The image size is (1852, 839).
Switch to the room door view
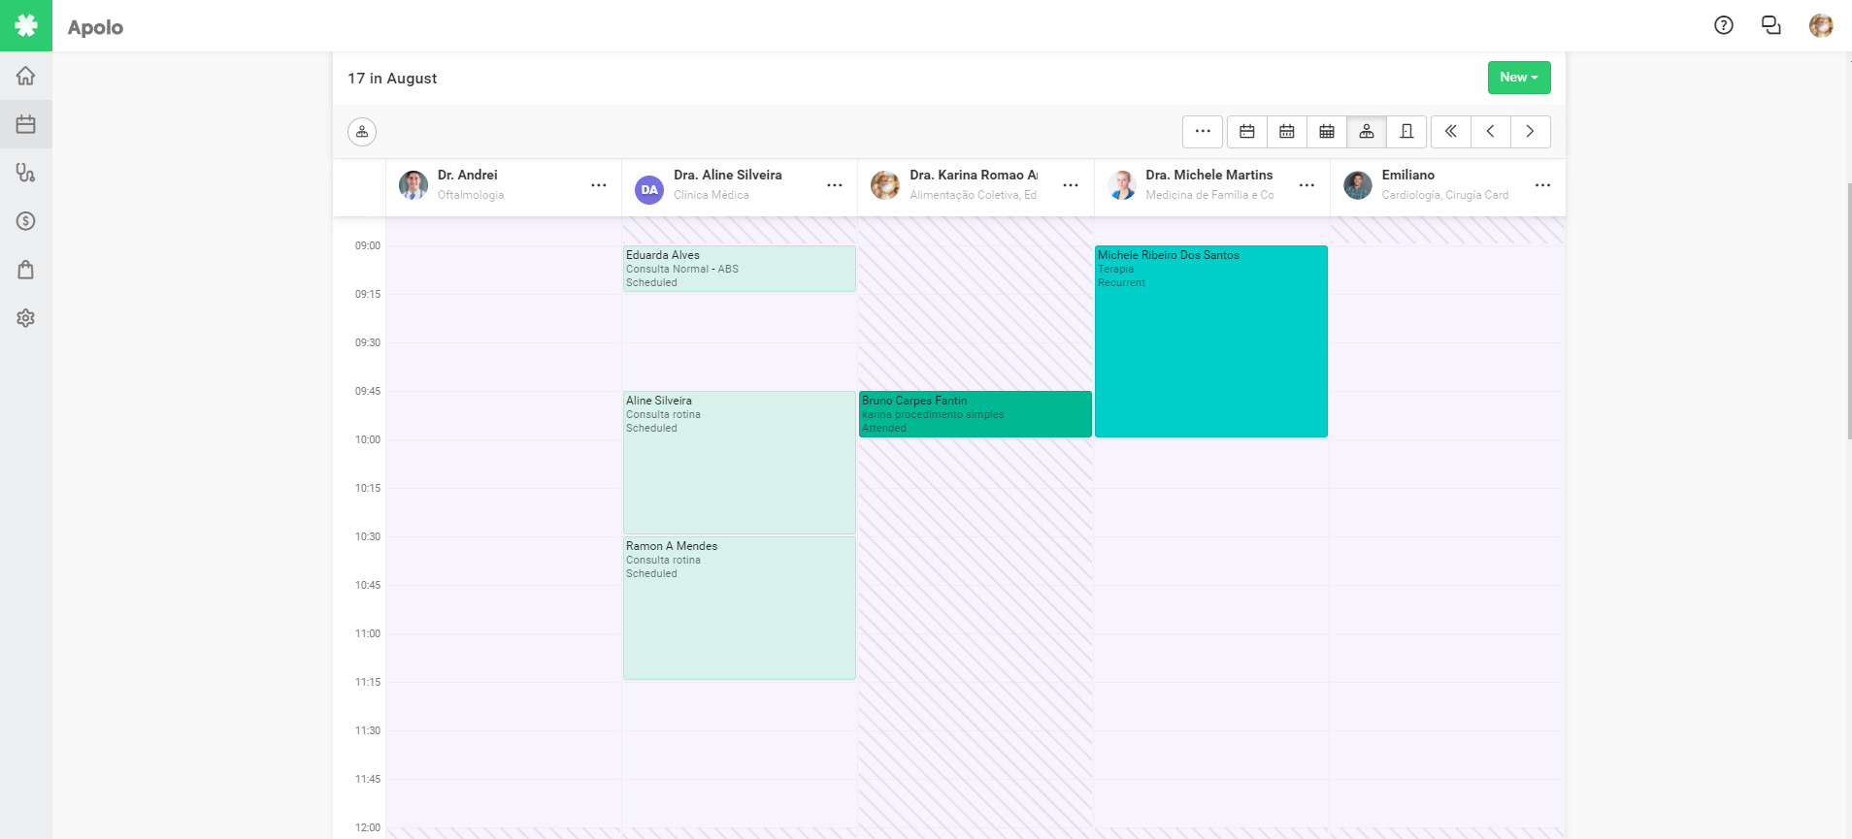[1406, 132]
